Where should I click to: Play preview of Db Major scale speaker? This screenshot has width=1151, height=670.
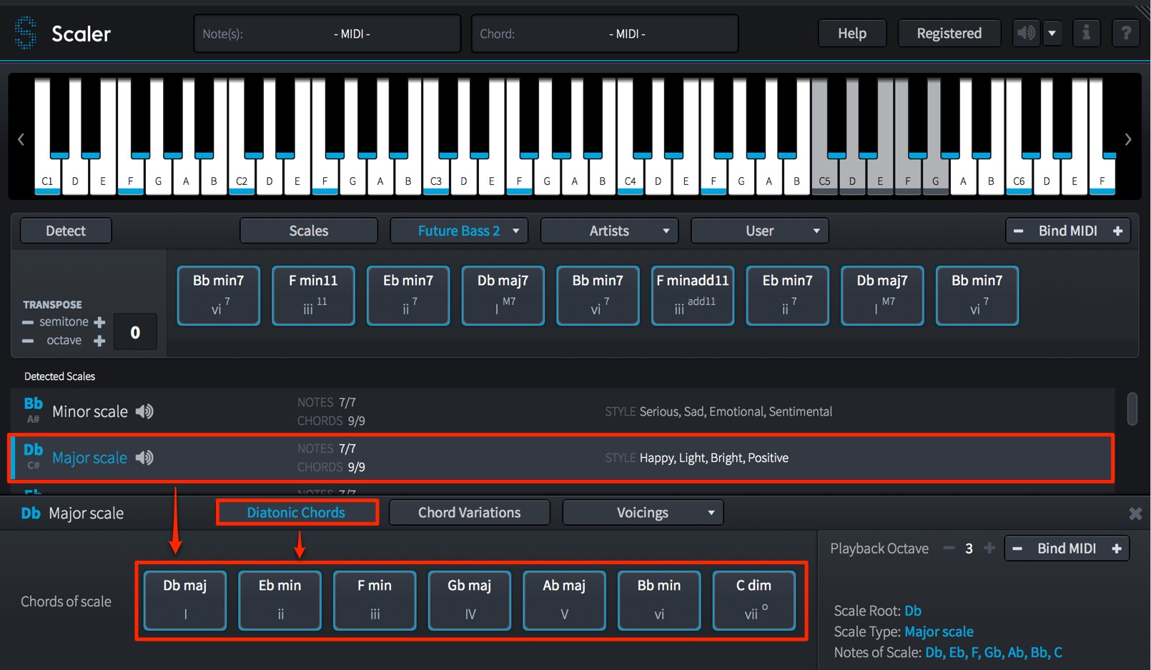tap(144, 458)
